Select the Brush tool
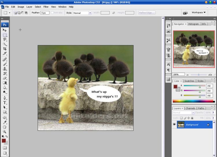This screenshot has width=217, height=157. coord(5,64)
